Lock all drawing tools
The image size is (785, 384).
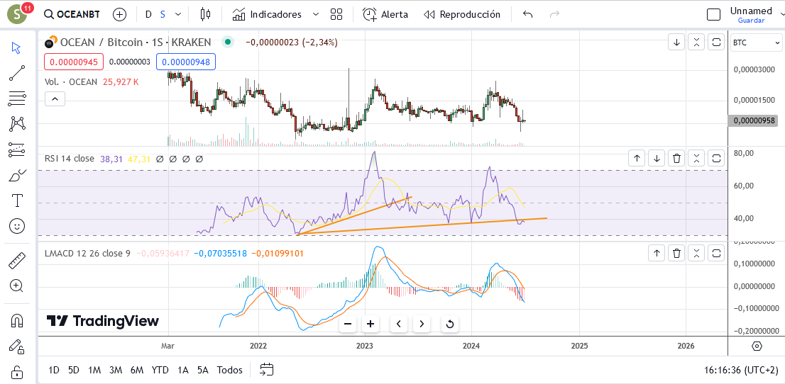click(16, 373)
